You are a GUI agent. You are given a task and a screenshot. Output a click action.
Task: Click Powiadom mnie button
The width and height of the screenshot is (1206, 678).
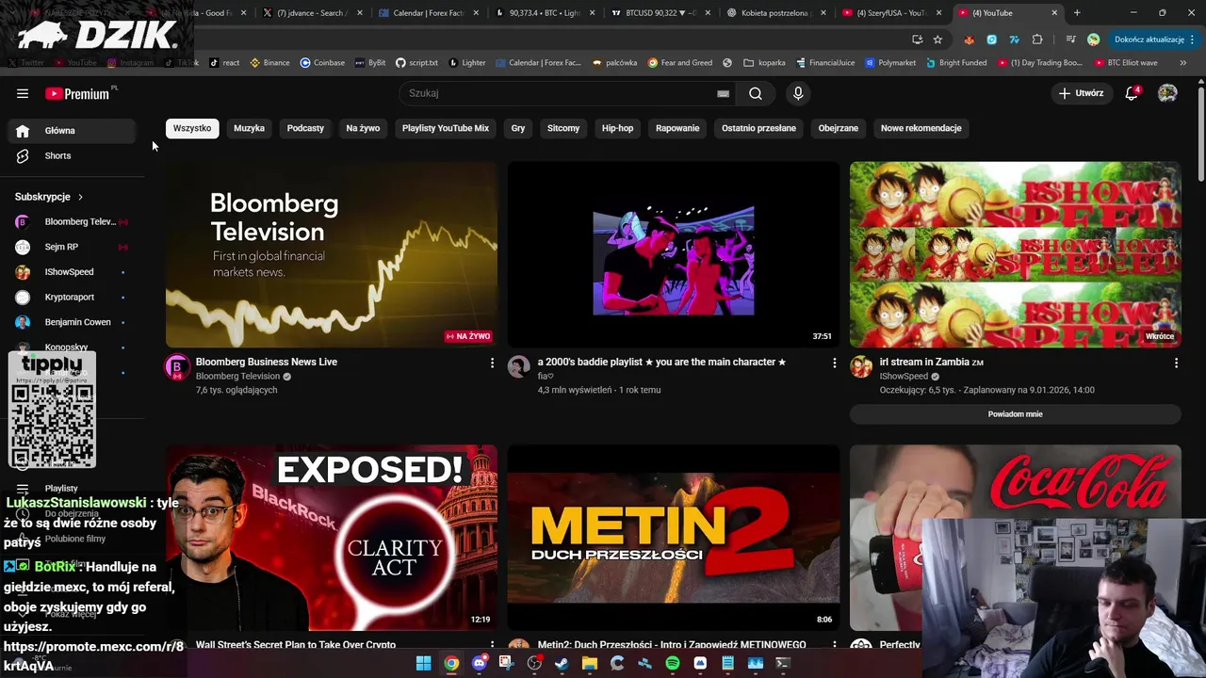1015,414
